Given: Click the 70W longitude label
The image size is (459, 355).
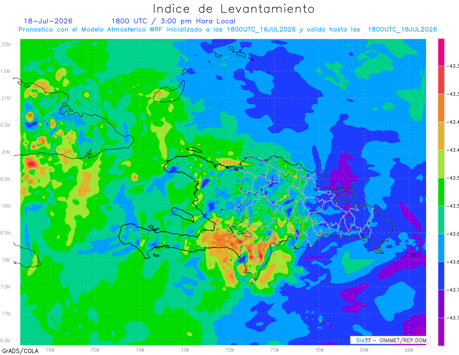Looking at the screenshot, I should [319, 350].
